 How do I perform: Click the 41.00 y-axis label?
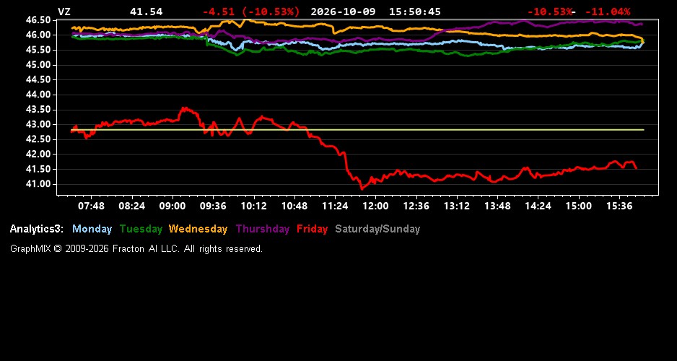click(38, 184)
